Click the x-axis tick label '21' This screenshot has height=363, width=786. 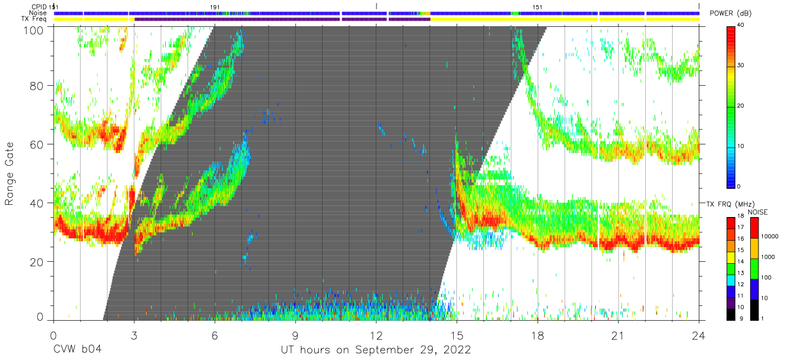coord(618,335)
